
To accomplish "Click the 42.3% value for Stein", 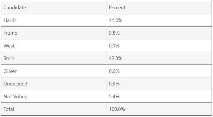I will tap(115, 58).
